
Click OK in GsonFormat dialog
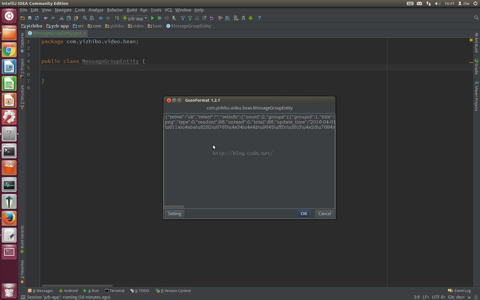[304, 214]
